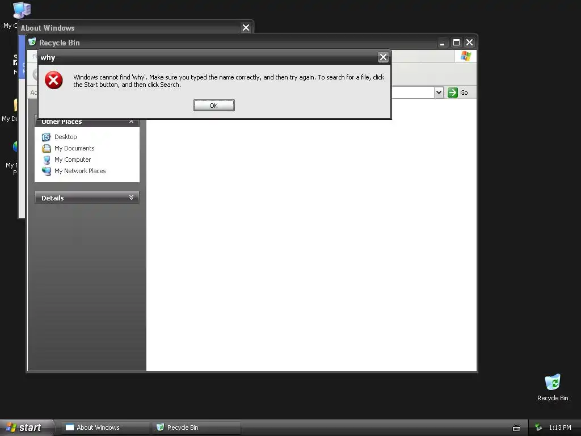Collapse the Other Places panel

click(131, 121)
